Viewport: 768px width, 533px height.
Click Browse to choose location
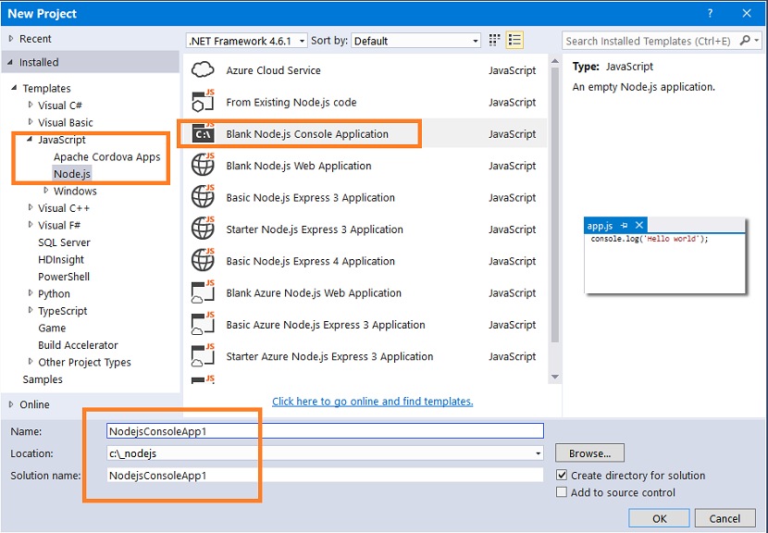point(589,453)
